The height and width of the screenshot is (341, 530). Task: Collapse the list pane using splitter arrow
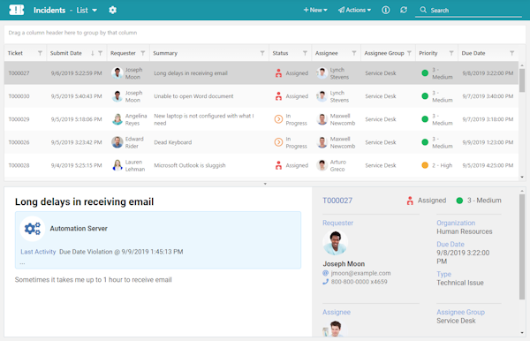coord(265,184)
